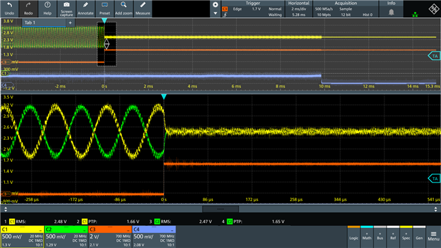
Task: Open settings gear icon
Action: (x=216, y=5)
